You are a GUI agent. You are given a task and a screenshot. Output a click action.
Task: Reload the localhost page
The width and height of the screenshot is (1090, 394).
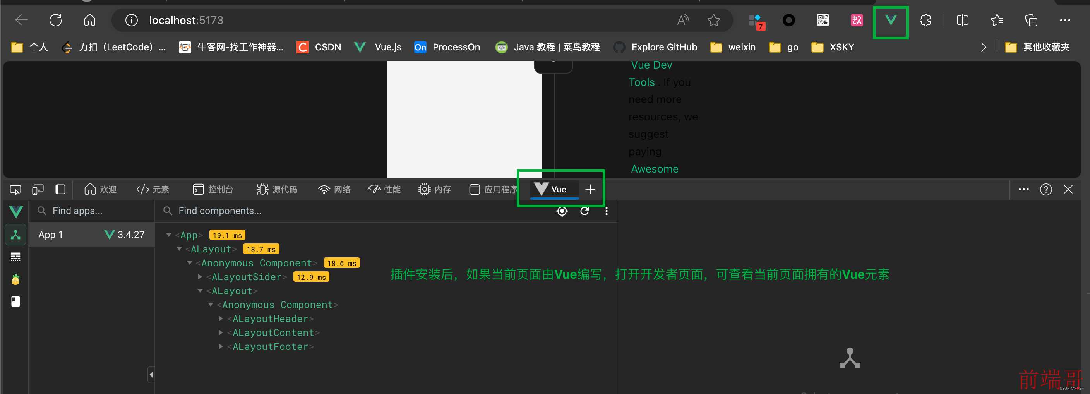pos(56,20)
